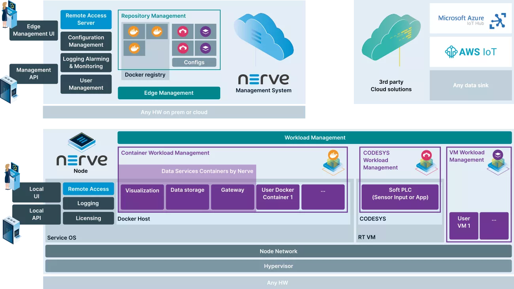Screen dimensions: 514x289
Task: Click the bottom-row Docker whale icon in Docker registry
Action: [x=134, y=48]
